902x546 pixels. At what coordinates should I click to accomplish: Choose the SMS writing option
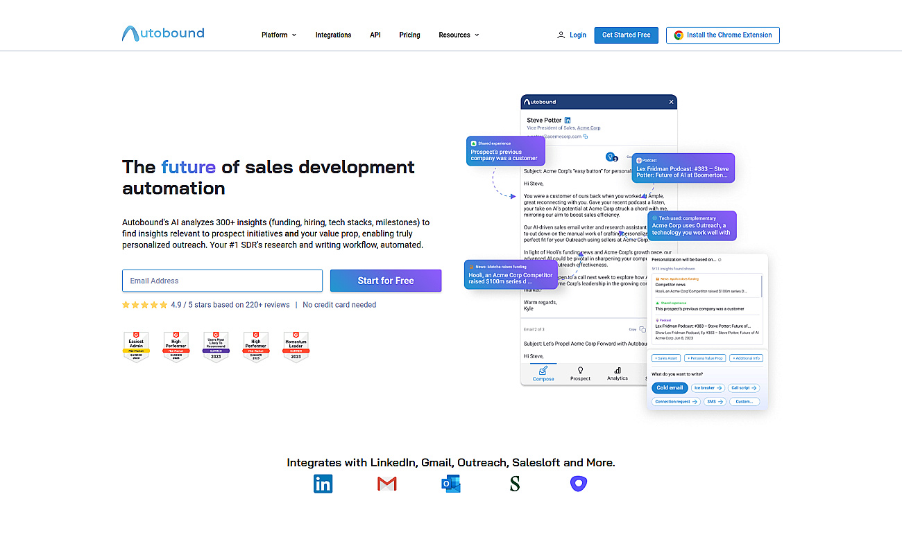point(715,402)
